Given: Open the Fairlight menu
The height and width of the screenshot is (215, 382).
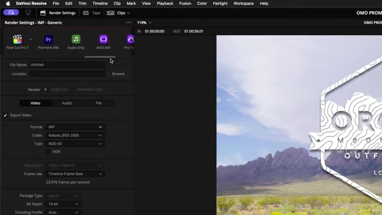Looking at the screenshot, I should tap(220, 4).
